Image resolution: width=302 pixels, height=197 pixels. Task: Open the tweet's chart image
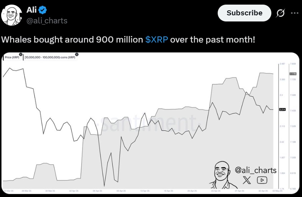[x=150, y=123]
